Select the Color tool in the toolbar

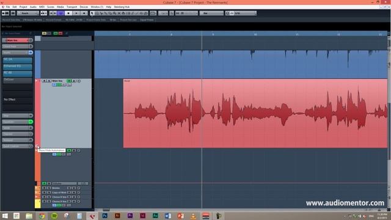pyautogui.click(x=146, y=13)
